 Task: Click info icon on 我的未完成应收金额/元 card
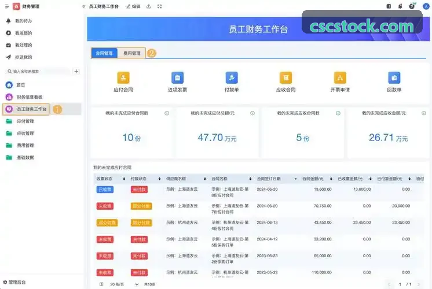[424, 113]
